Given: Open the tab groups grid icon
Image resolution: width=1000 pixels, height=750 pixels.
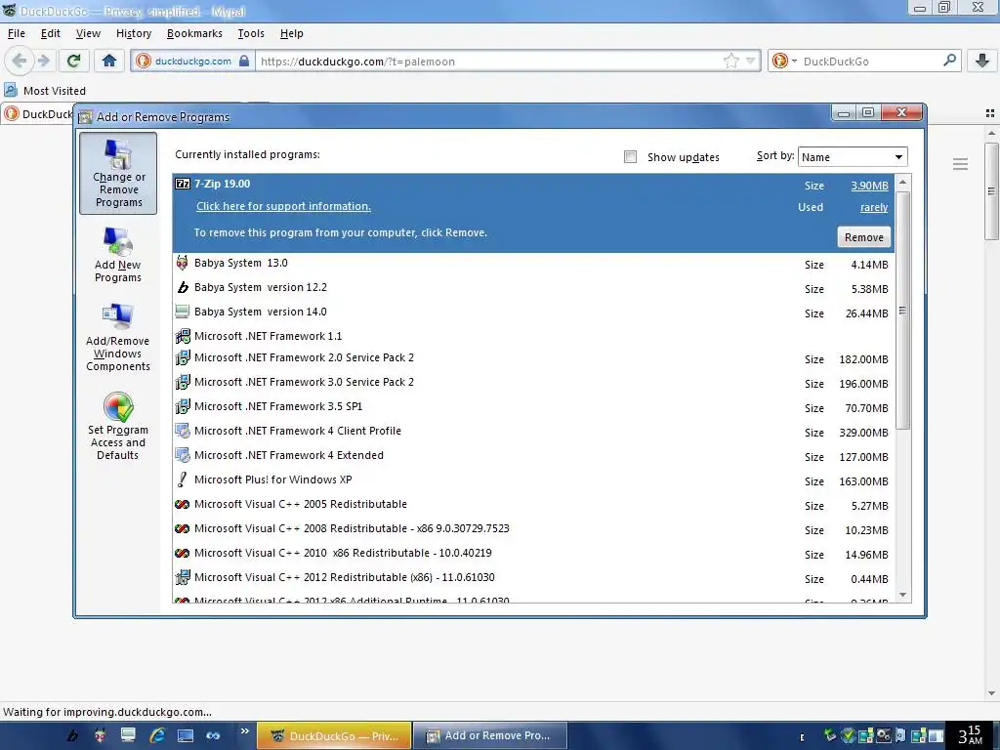Looking at the screenshot, I should (x=990, y=113).
